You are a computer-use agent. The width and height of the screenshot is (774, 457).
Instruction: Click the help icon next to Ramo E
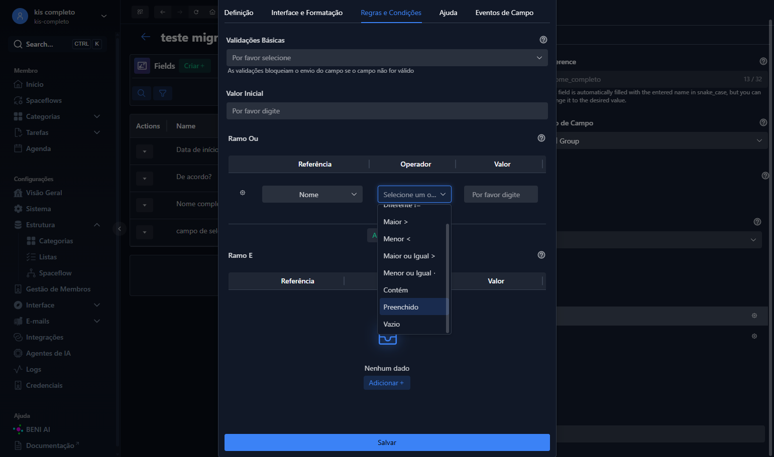[x=541, y=255]
